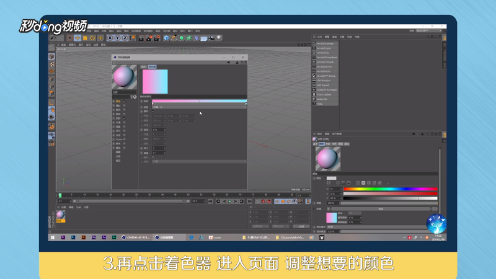
Task: Activate the Move tool in toolbar
Action: coord(77,38)
